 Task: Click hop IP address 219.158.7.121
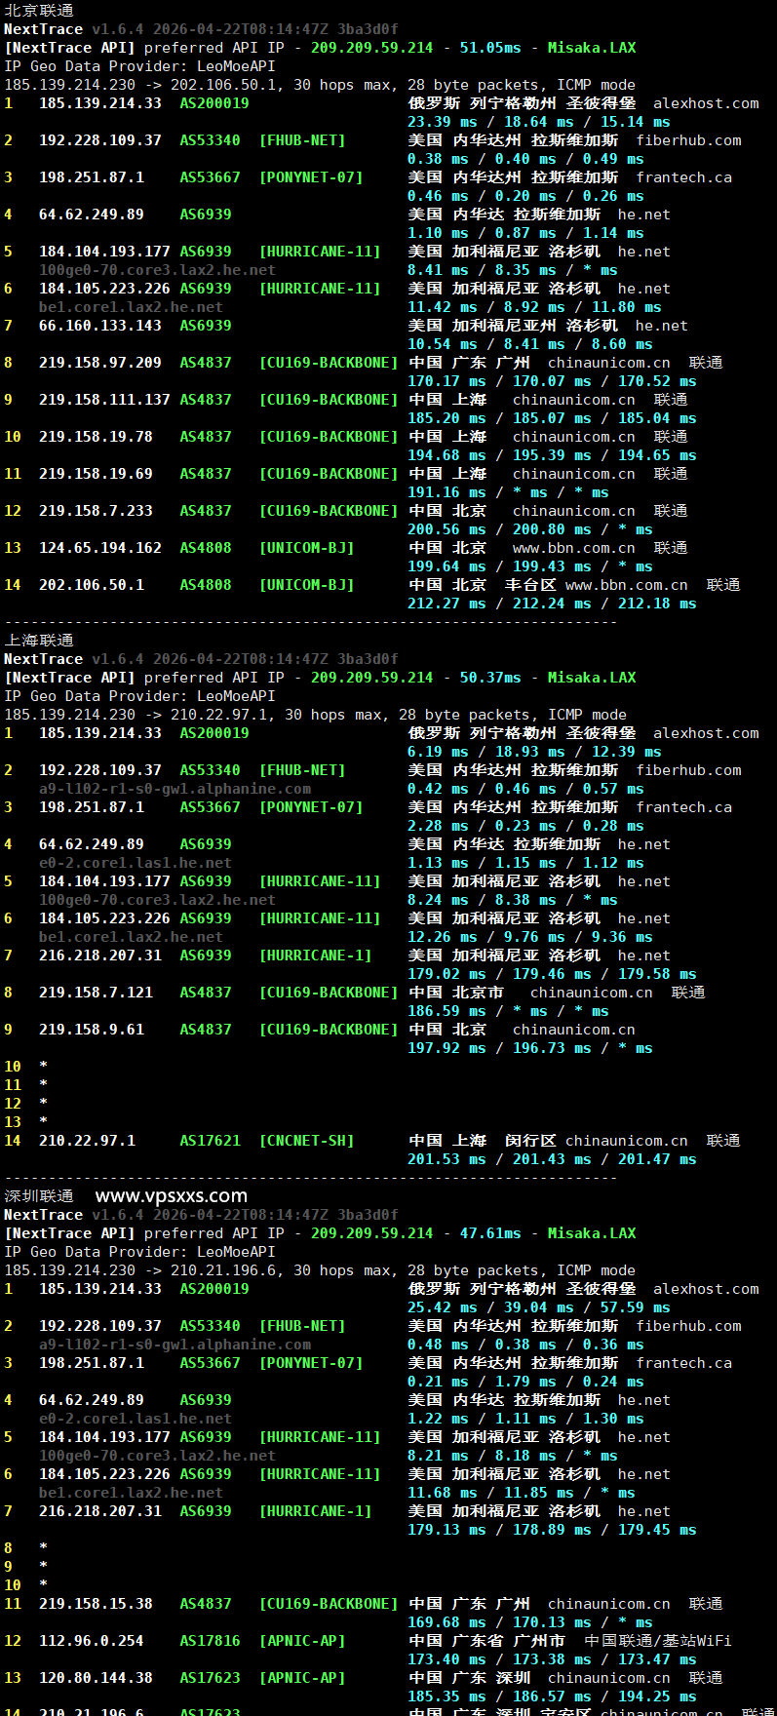coord(96,992)
